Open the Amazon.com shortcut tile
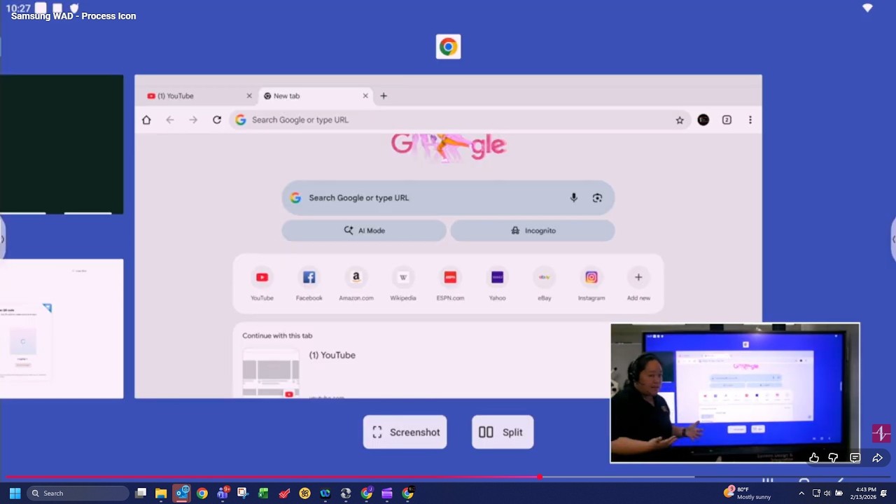Viewport: 896px width, 504px height. (x=356, y=284)
